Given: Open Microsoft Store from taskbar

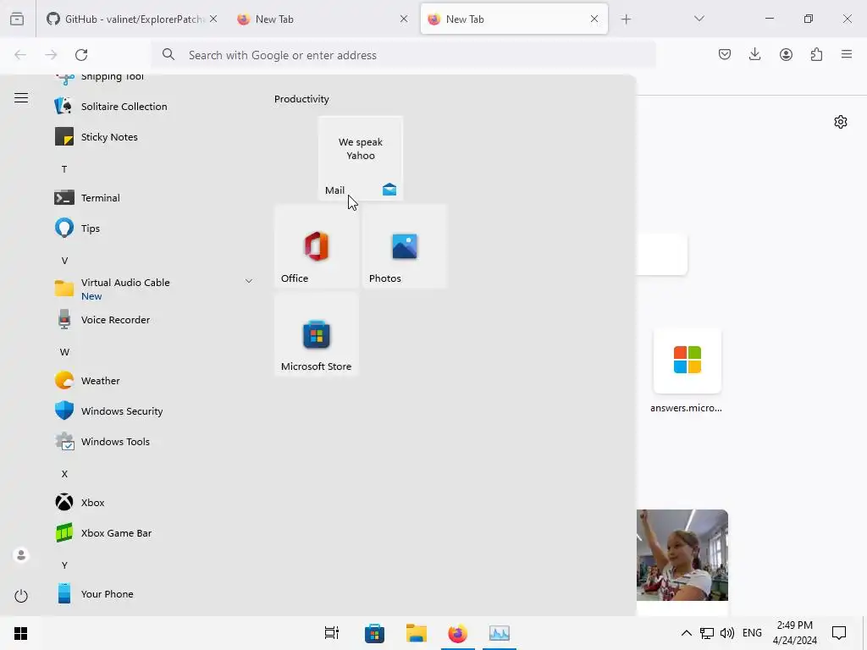Looking at the screenshot, I should (x=374, y=633).
